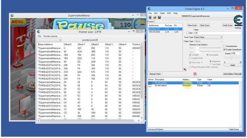
Task: Sort by Base Address column header
Action: pos(45,44)
